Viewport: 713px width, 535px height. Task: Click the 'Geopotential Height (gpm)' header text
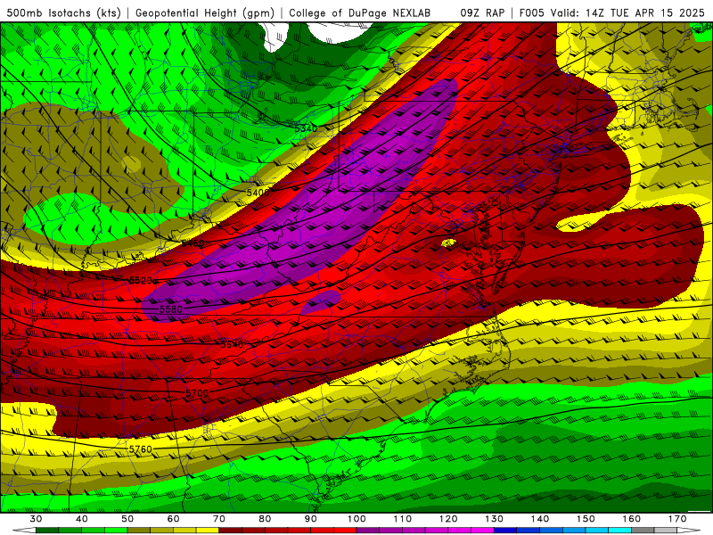[205, 12]
